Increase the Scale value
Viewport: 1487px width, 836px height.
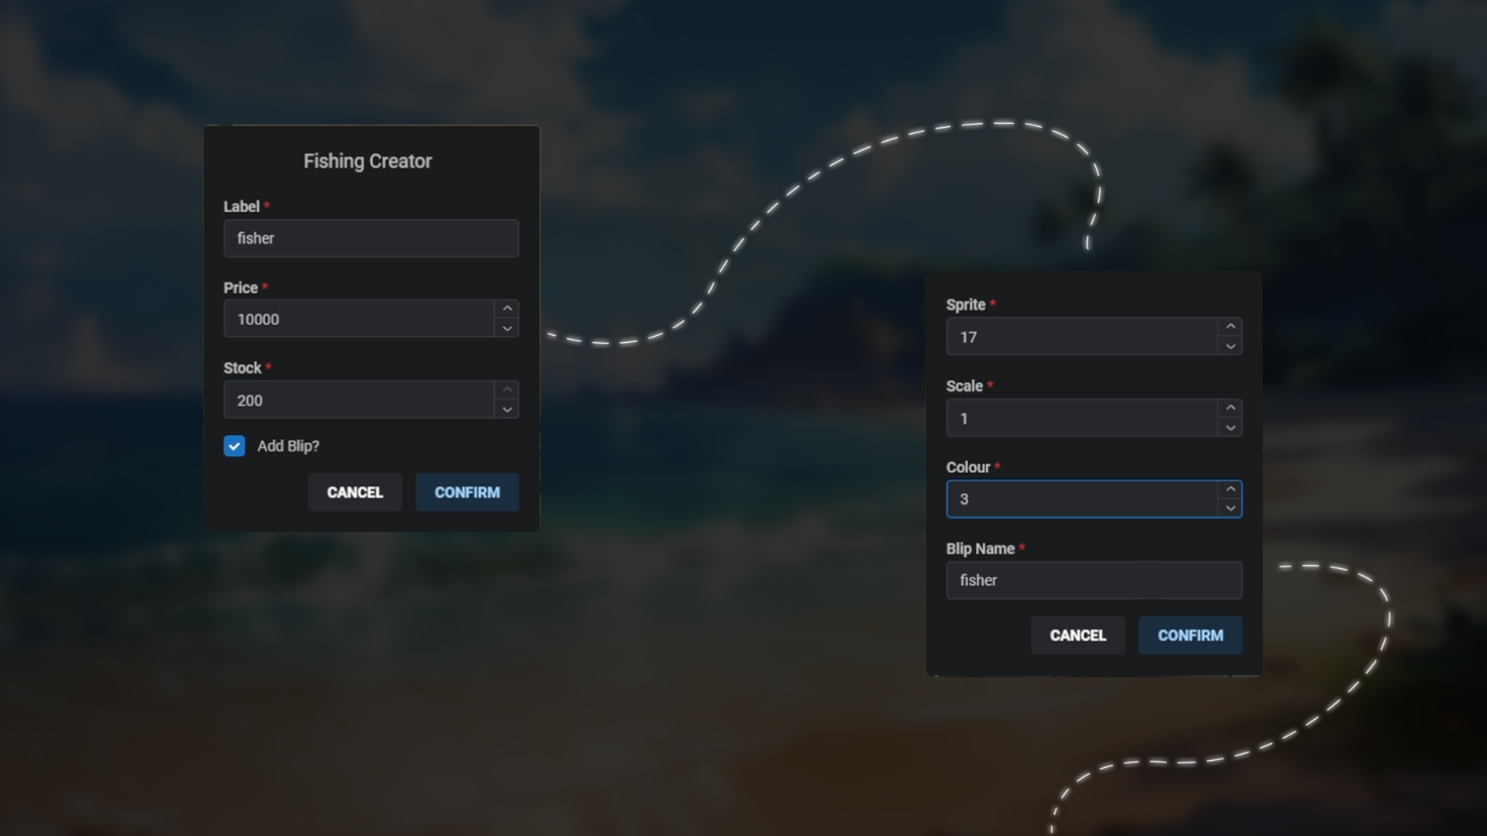coord(1231,407)
